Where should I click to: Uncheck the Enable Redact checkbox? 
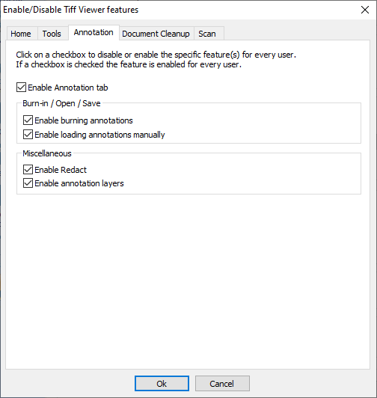pyautogui.click(x=28, y=170)
